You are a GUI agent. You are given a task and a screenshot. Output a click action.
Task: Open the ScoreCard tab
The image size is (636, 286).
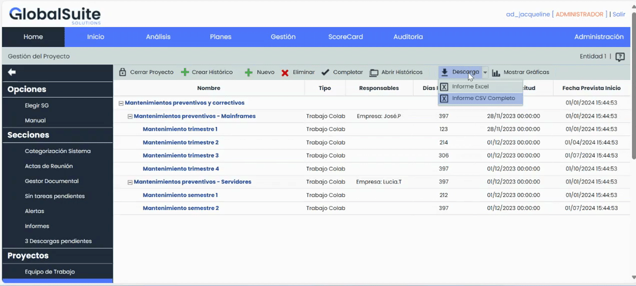345,36
